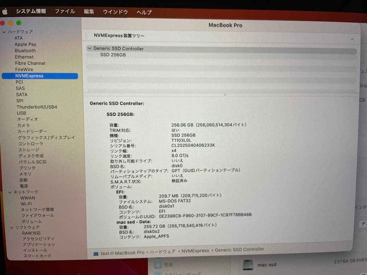Collapse the ネットワーク sidebar section

(10, 192)
